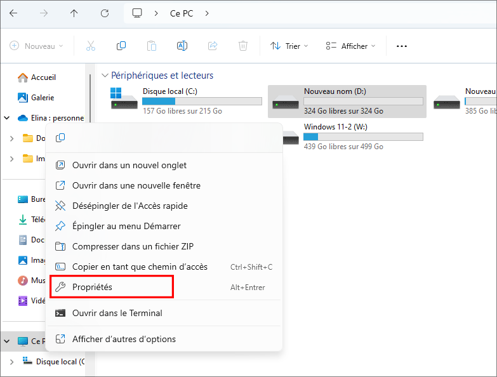Viewport: 497px width, 377px height.
Task: Click the Rename icon in the toolbar
Action: (182, 46)
